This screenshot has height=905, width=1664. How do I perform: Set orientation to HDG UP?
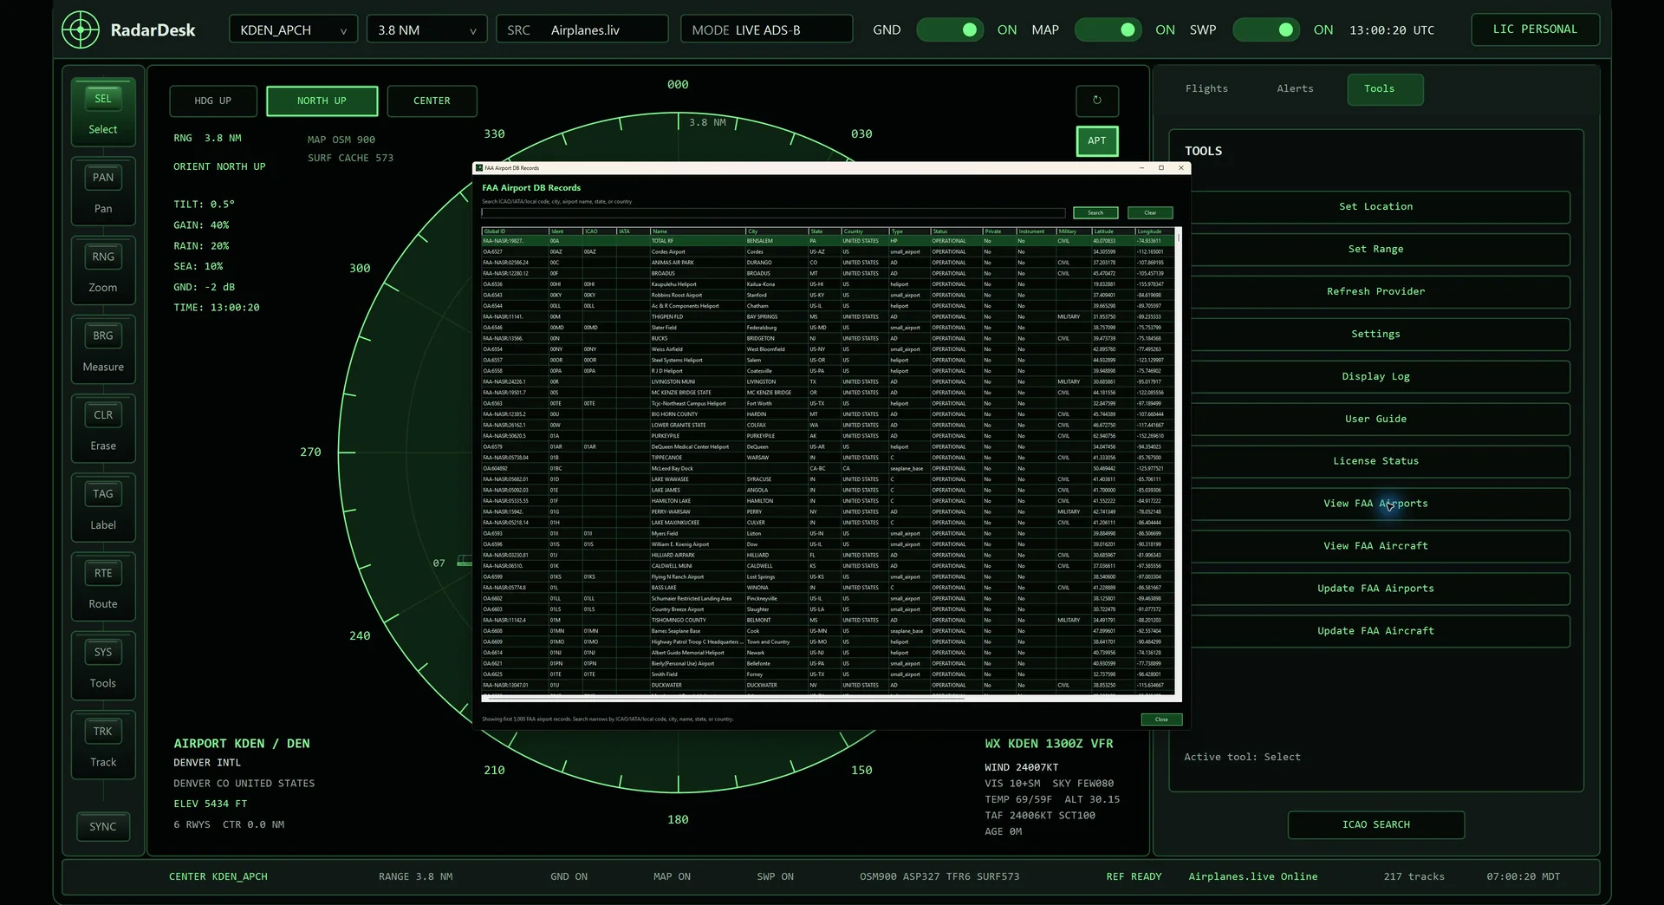coord(213,101)
